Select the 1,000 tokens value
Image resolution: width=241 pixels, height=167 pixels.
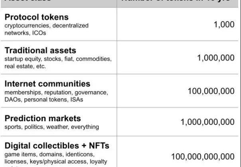(x=224, y=24)
